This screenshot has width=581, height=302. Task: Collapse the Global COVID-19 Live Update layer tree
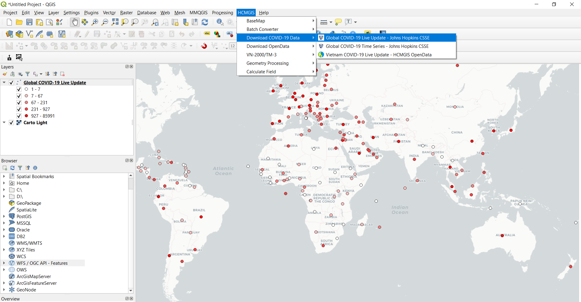point(4,82)
